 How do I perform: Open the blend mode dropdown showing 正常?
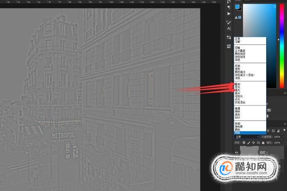pos(247,137)
